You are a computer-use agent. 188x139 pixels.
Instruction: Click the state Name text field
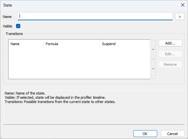pyautogui.click(x=95, y=17)
